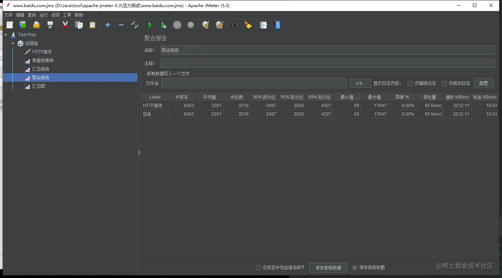Open the 选项 menu
The height and width of the screenshot is (278, 502).
(55, 15)
